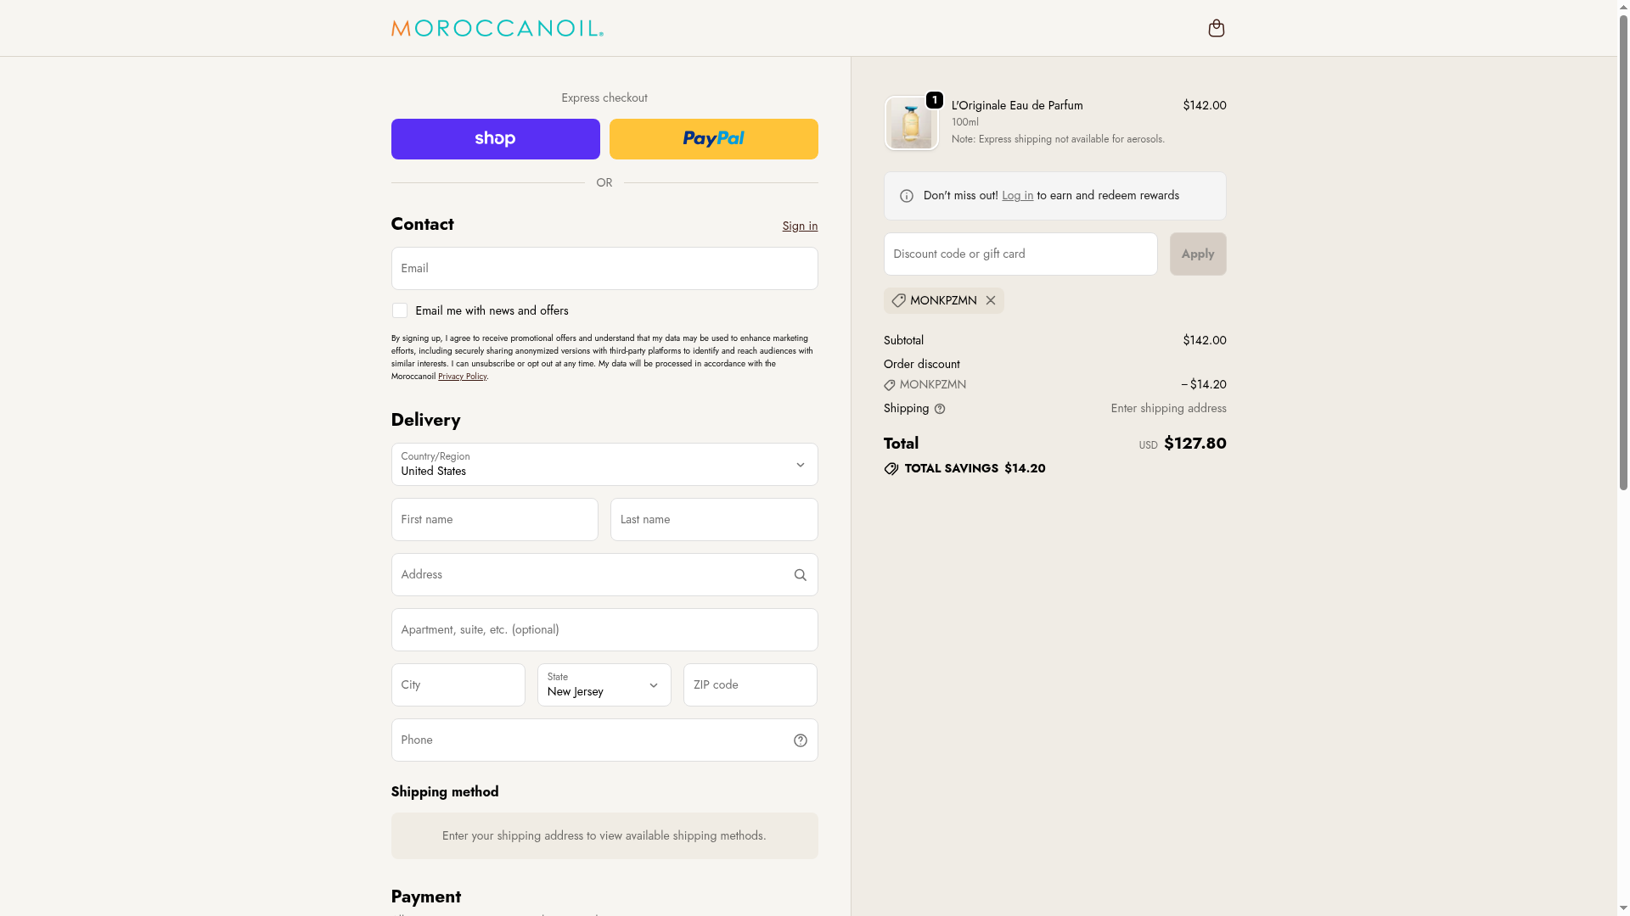
Task: Expand the State dropdown
Action: pos(604,685)
